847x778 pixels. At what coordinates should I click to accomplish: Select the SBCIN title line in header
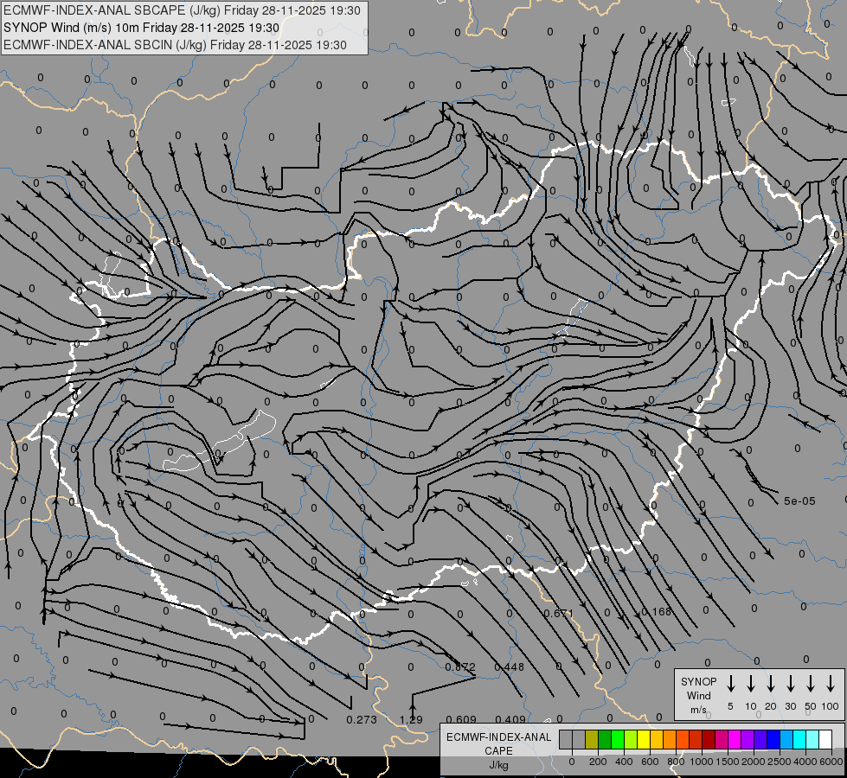(x=175, y=45)
